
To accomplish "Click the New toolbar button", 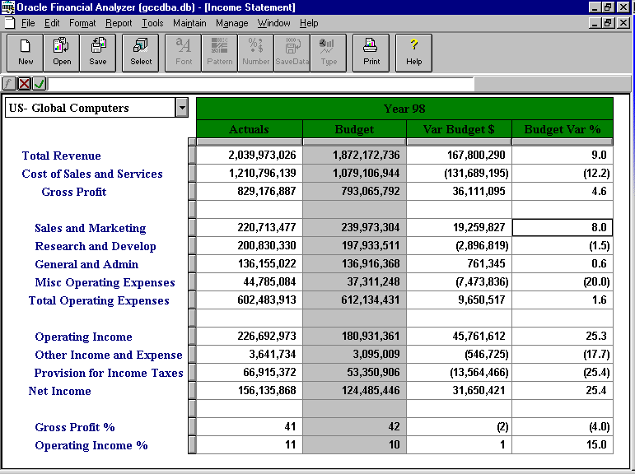I will pos(26,51).
